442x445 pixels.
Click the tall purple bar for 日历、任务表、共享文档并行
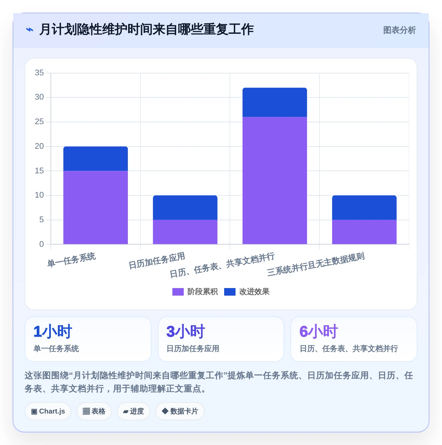click(x=275, y=181)
